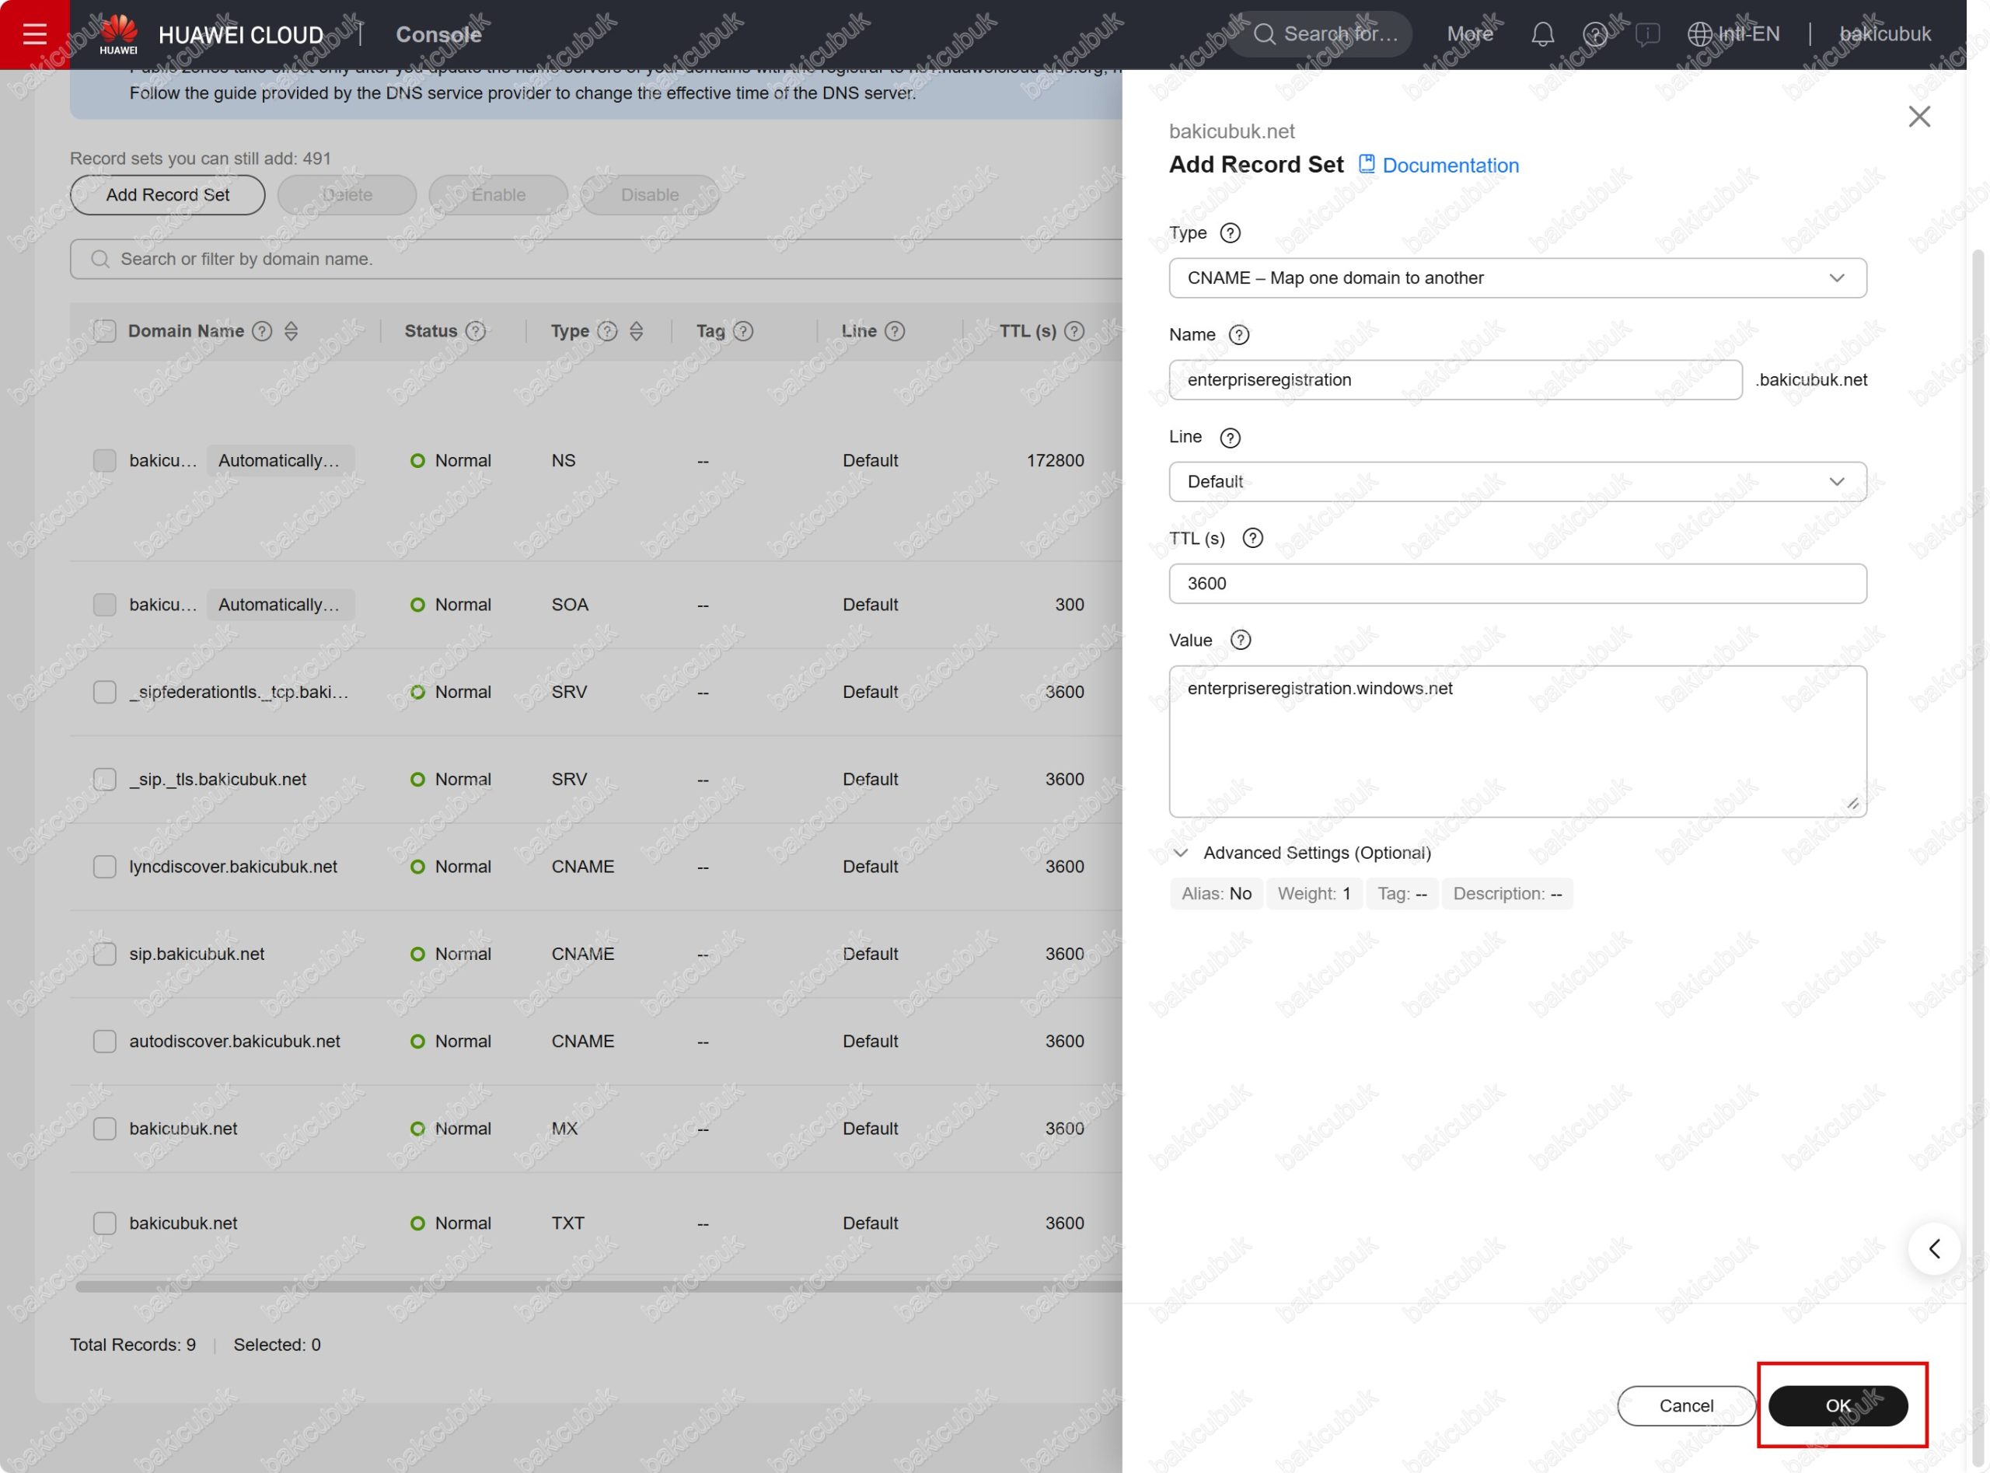Collapse Advanced Settings (Optional) section
The height and width of the screenshot is (1473, 1990).
[1181, 853]
